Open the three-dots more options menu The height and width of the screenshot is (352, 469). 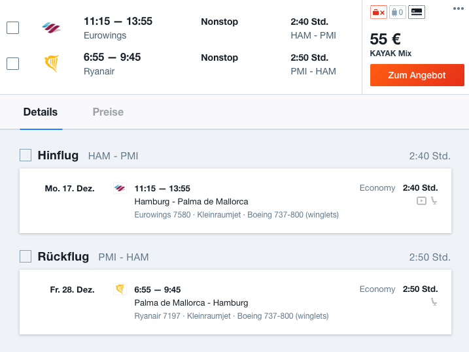point(459,8)
